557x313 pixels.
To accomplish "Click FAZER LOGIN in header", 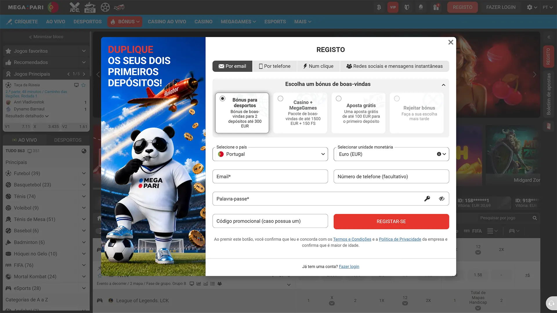I will [x=501, y=7].
